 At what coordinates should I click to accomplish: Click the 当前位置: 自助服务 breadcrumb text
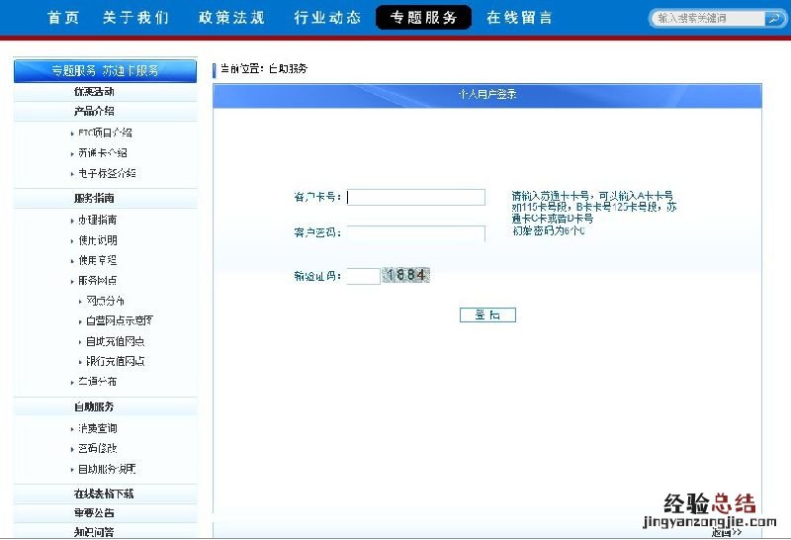pos(264,68)
